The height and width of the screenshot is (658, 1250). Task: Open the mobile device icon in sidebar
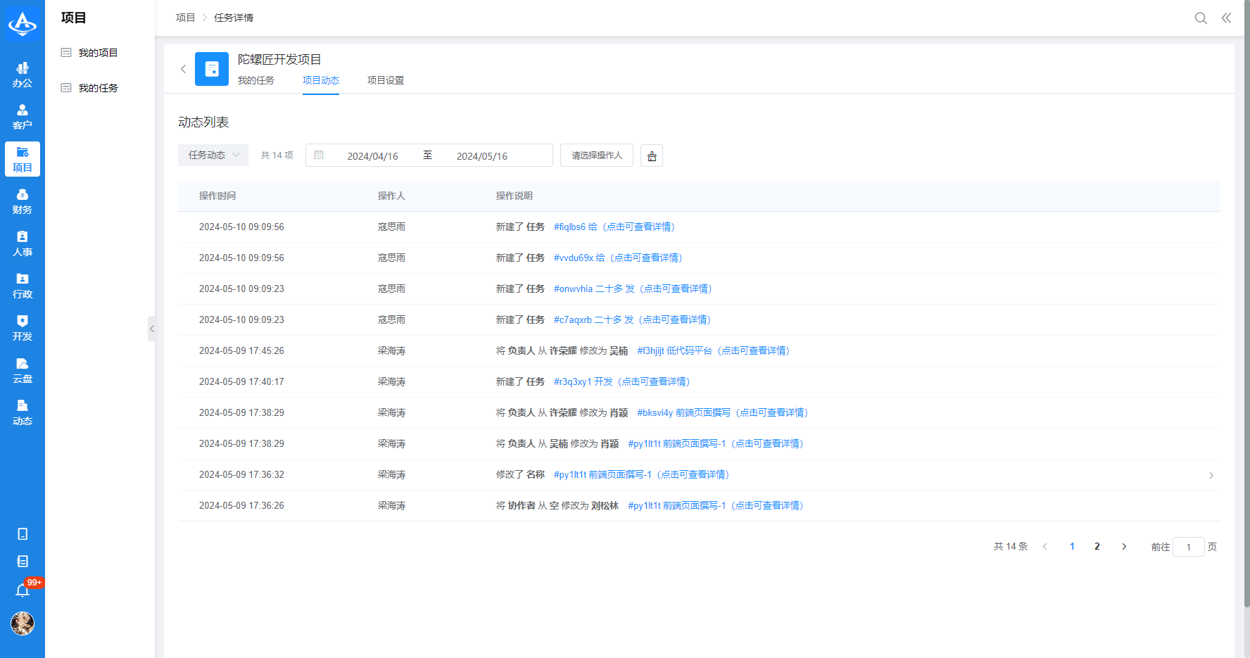pyautogui.click(x=23, y=534)
